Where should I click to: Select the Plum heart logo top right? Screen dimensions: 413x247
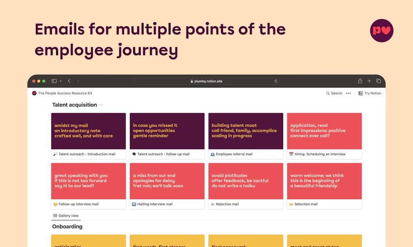coord(382,31)
